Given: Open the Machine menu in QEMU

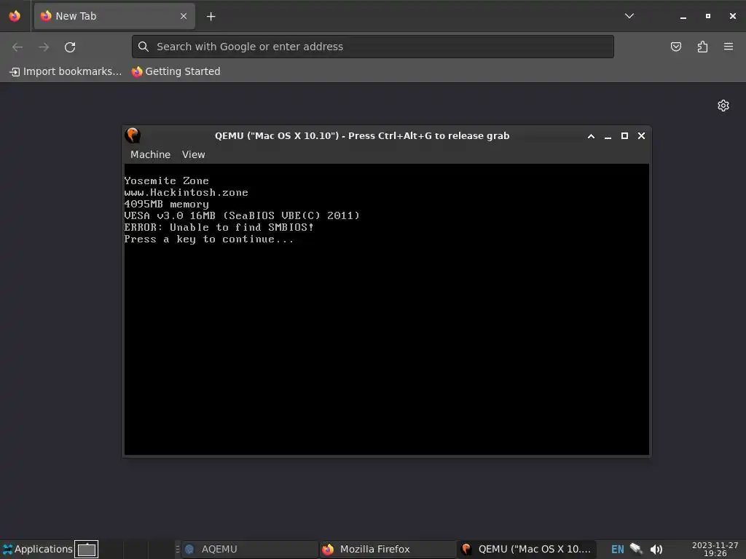Looking at the screenshot, I should coord(150,154).
